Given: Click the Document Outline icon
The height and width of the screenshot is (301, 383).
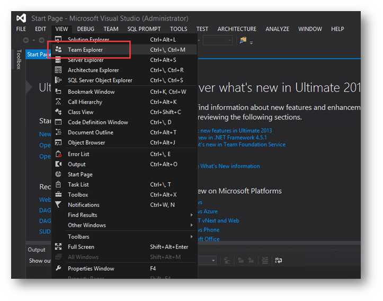Looking at the screenshot, I should point(58,132).
